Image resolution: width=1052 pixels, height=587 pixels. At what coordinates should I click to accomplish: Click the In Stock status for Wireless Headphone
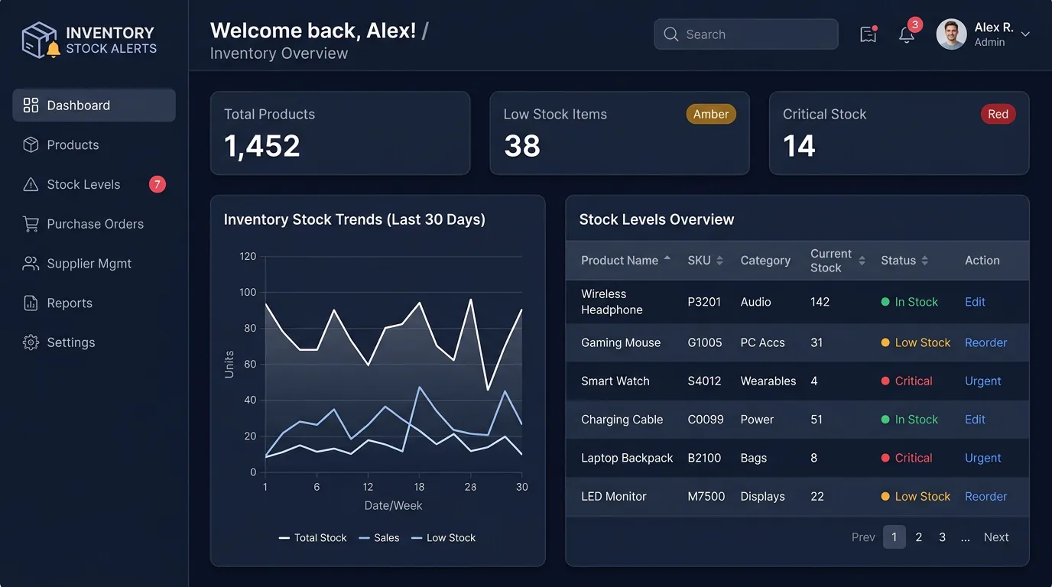(910, 302)
